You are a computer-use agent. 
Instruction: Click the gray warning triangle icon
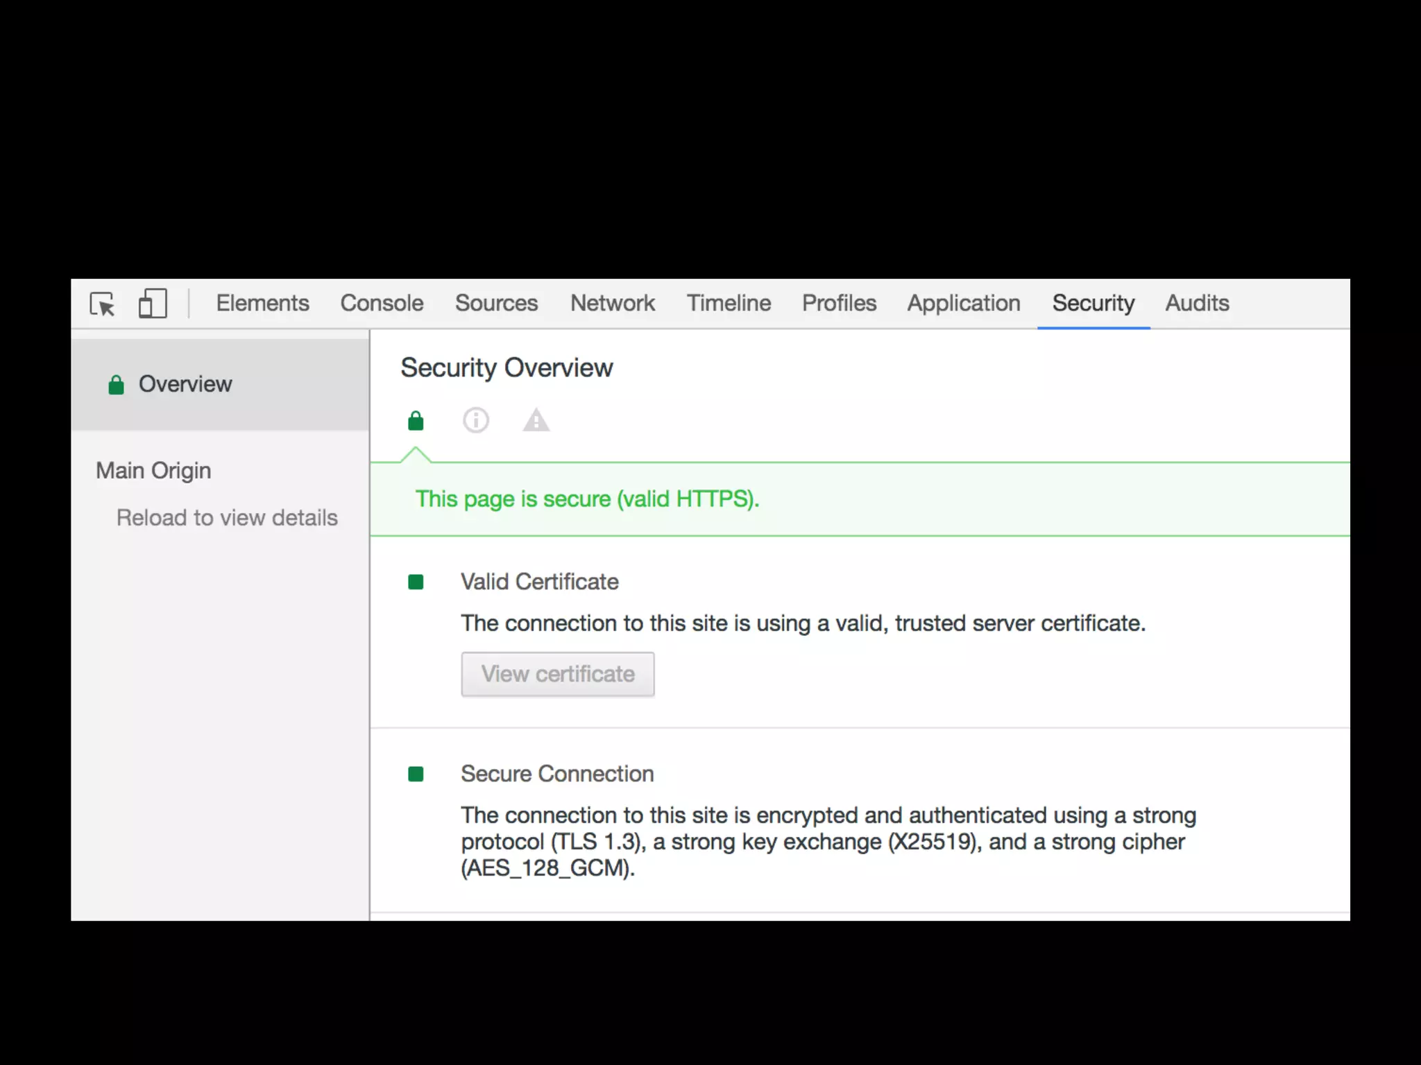[x=536, y=420]
